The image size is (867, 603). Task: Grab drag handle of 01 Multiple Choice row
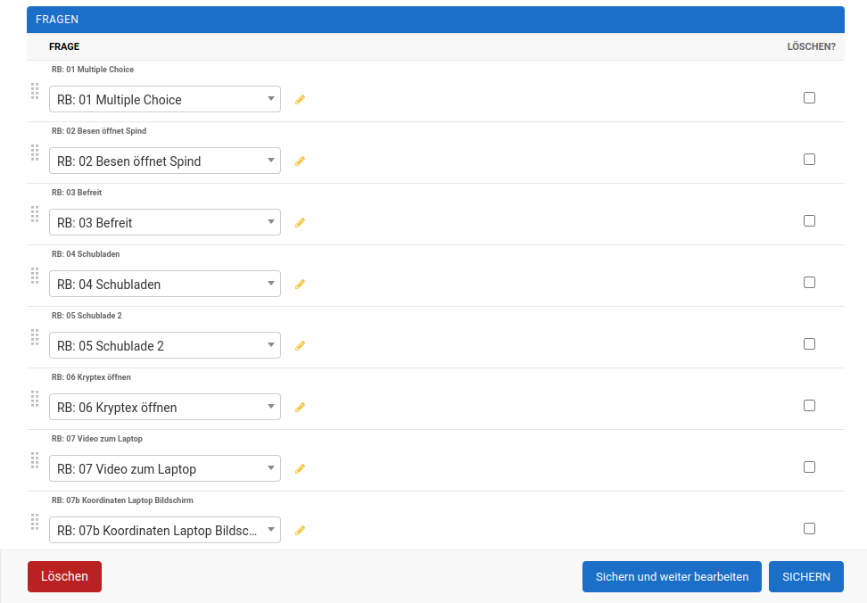35,91
